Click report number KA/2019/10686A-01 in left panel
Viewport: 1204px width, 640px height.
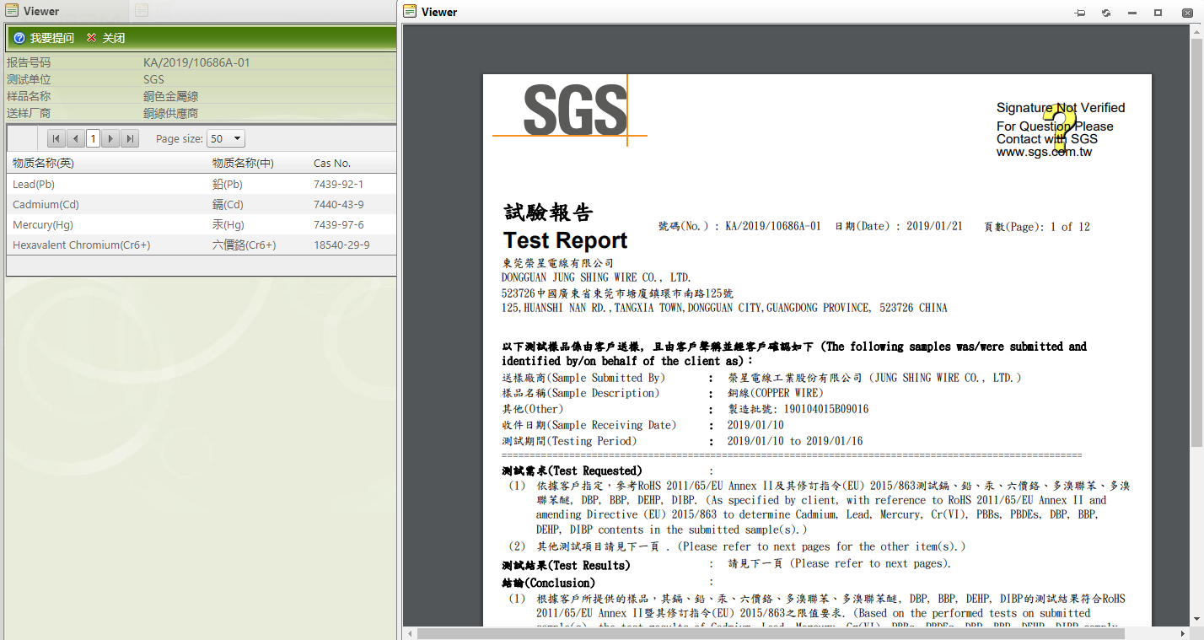[x=196, y=62]
